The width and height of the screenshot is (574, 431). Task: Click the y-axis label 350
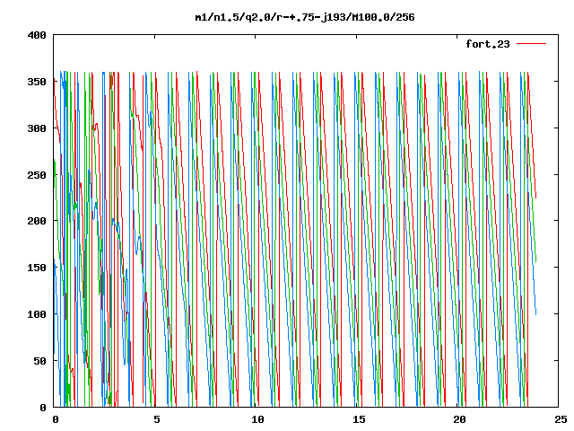click(37, 82)
